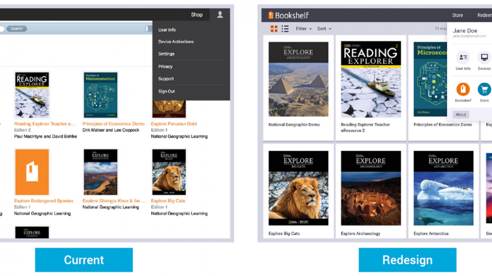Viewport: 492px width, 276px height.
Task: Open Reading Explorer cover in Current view
Action: [32, 95]
